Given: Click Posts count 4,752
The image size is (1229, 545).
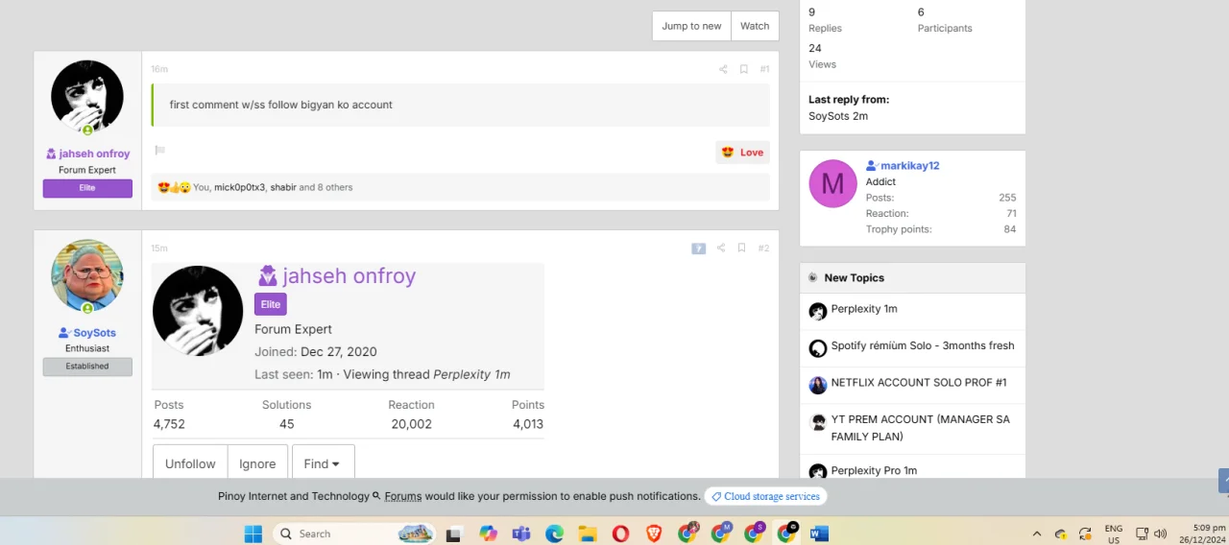Looking at the screenshot, I should [169, 424].
